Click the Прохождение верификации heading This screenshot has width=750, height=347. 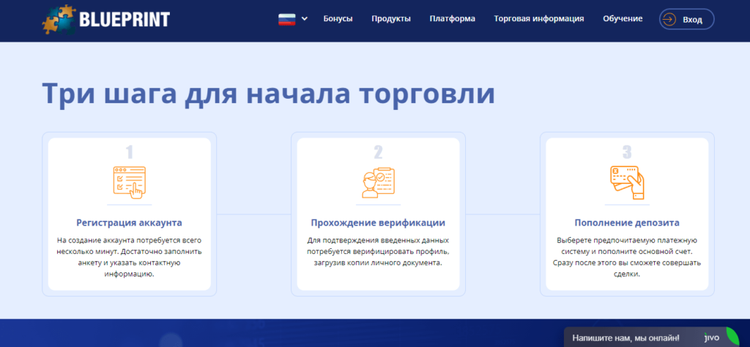[x=378, y=223]
